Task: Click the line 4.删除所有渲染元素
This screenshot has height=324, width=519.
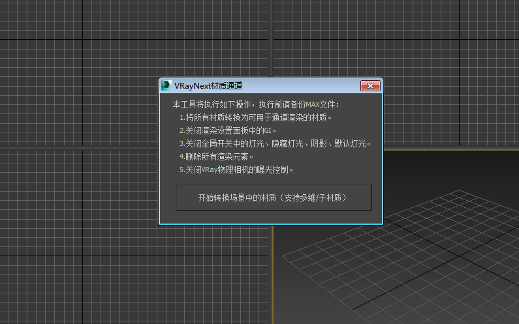Action: [x=217, y=156]
